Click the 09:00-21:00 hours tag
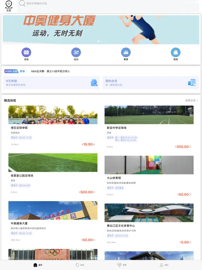The image size is (202, 270). click(x=25, y=233)
